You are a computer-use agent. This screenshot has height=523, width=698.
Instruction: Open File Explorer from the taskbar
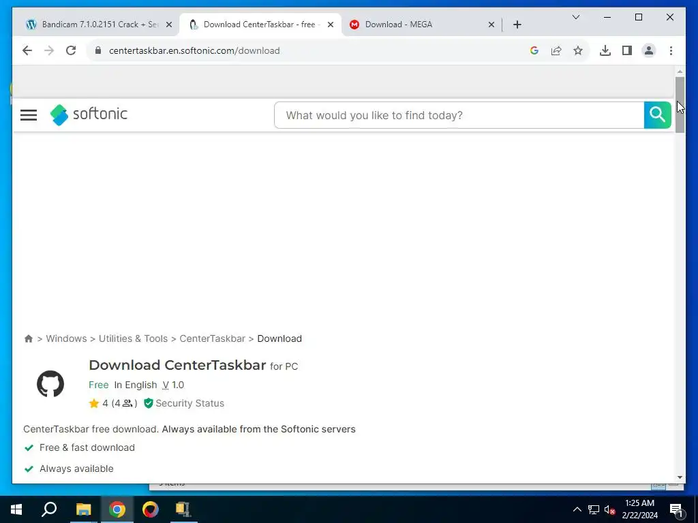83,509
